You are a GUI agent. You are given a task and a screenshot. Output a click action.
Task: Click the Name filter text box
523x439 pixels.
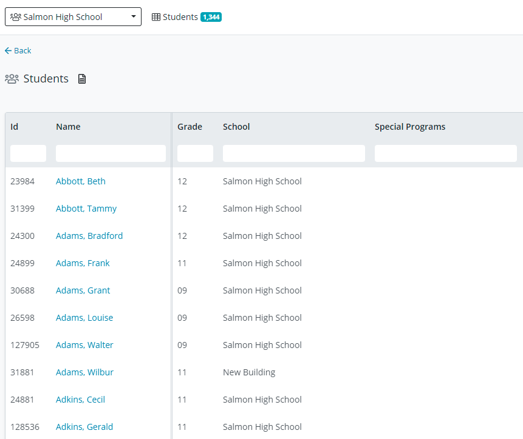tap(111, 153)
